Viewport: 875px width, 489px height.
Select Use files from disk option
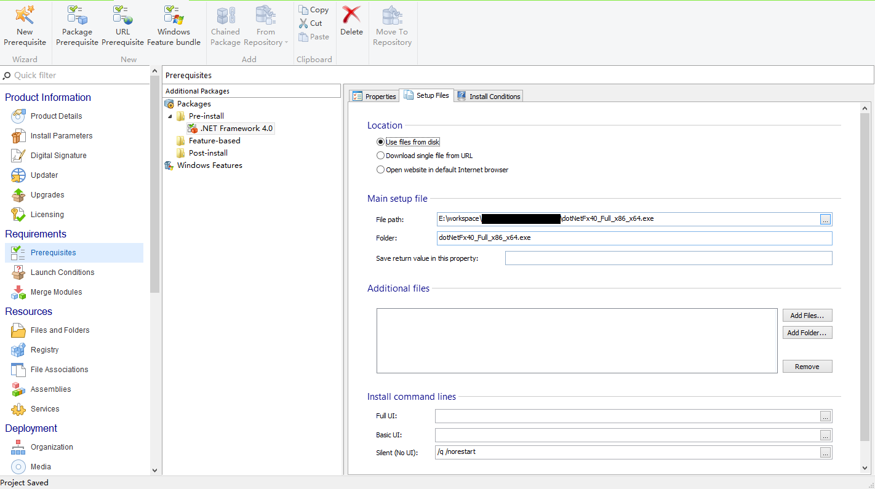tap(381, 142)
